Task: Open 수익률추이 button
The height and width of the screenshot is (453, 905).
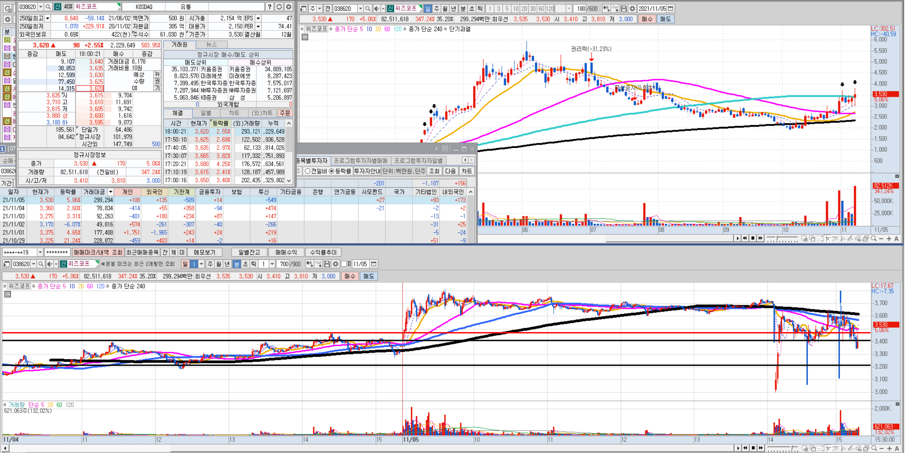Action: (x=323, y=252)
